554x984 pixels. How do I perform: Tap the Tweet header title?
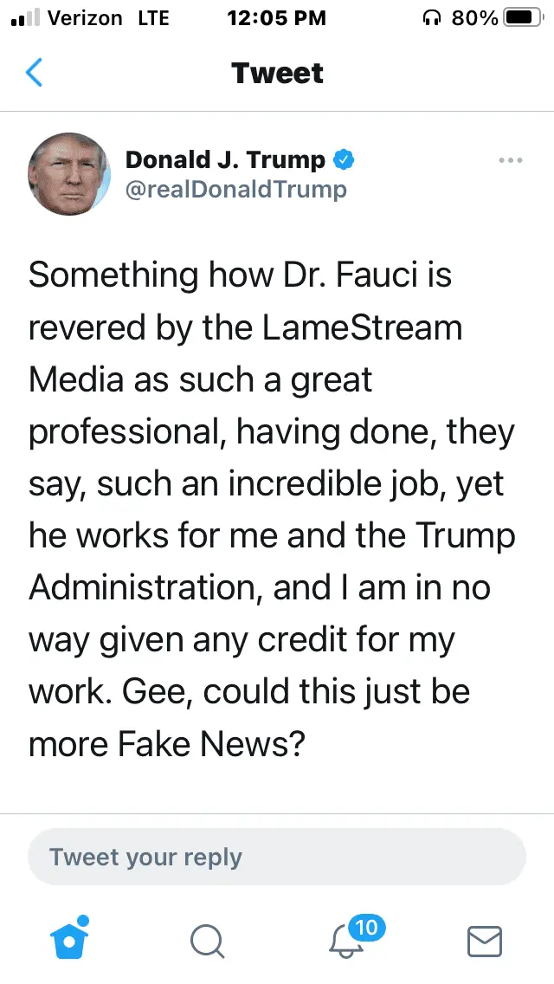tap(277, 74)
